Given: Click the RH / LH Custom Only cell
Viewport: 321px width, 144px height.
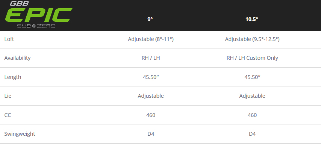Looking at the screenshot, I should pos(252,58).
